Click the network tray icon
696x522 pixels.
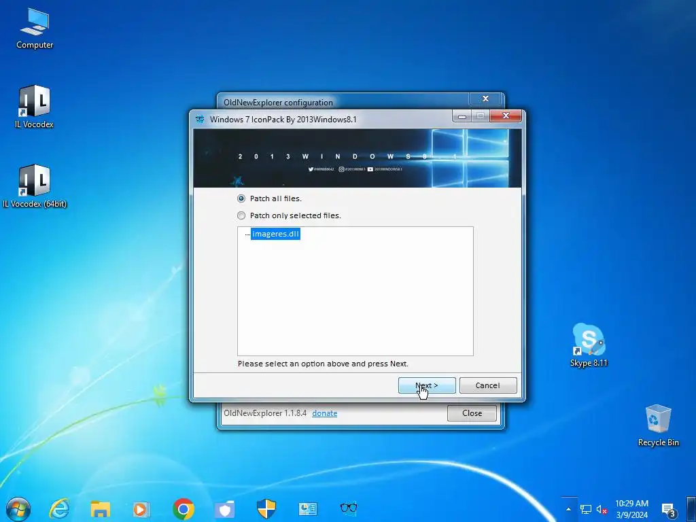[585, 510]
